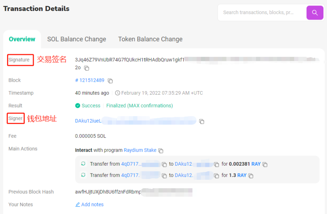Click the swap icon beside the second transfer
Screen dimensions: 327x214
coord(83,175)
